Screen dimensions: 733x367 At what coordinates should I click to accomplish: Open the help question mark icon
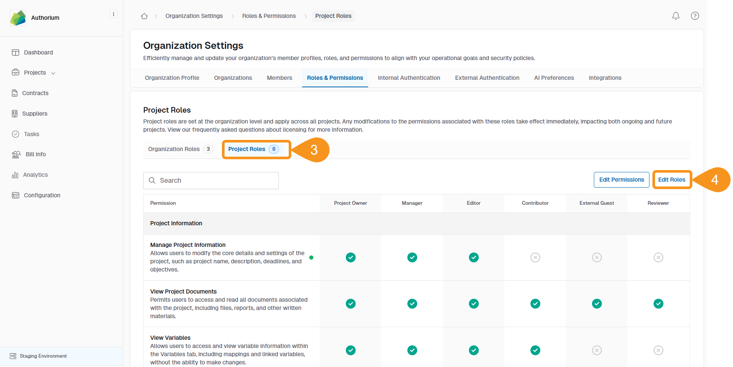pos(695,16)
